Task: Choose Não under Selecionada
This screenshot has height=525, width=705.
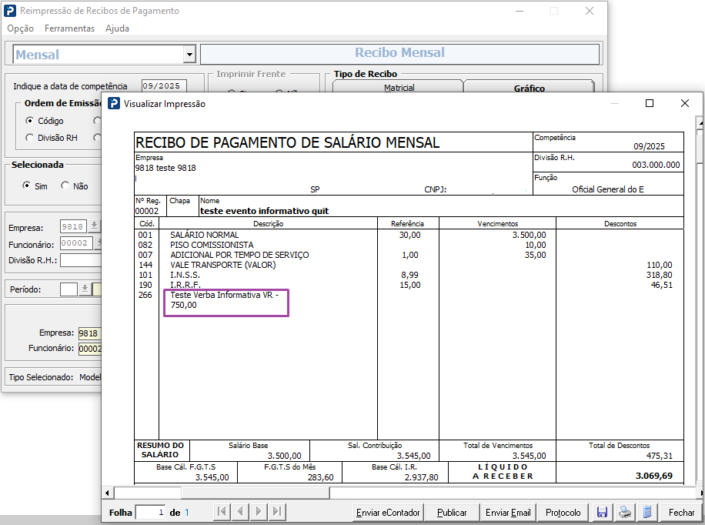Action: 65,186
